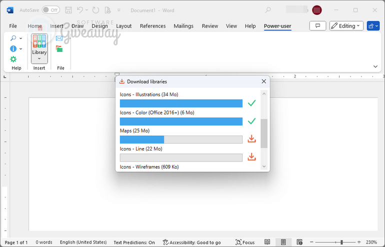Enable Focus mode
This screenshot has height=247, width=385.
click(x=245, y=242)
